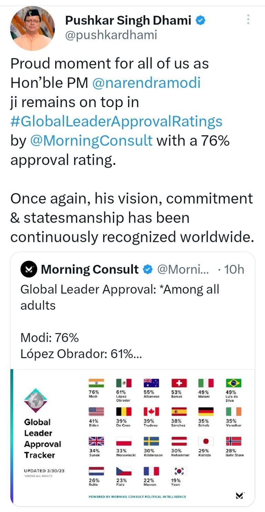The height and width of the screenshot is (512, 265).
Task: Open the #GlobalLeaderApprovalRatings hashtag
Action: 116,121
